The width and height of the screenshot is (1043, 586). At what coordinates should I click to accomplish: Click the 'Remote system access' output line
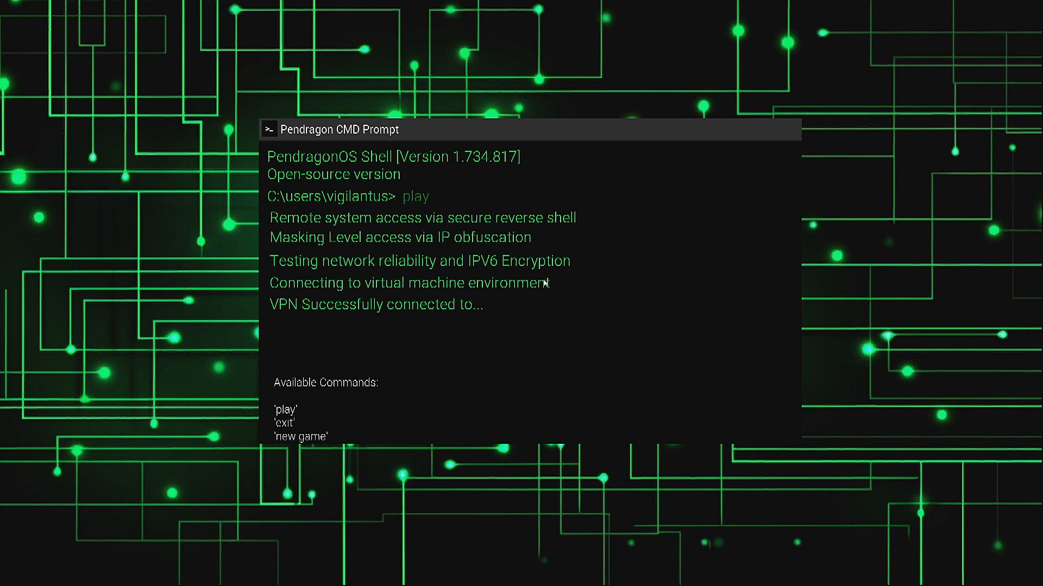[x=422, y=218]
